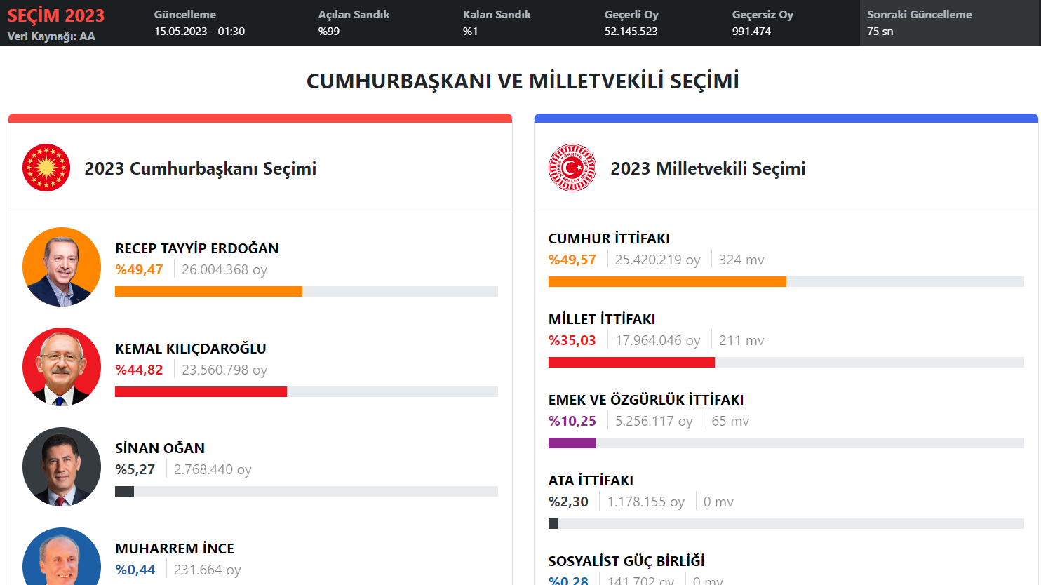Click Erdoğan's orange vote progress bar
The height and width of the screenshot is (585, 1041).
[x=208, y=291]
